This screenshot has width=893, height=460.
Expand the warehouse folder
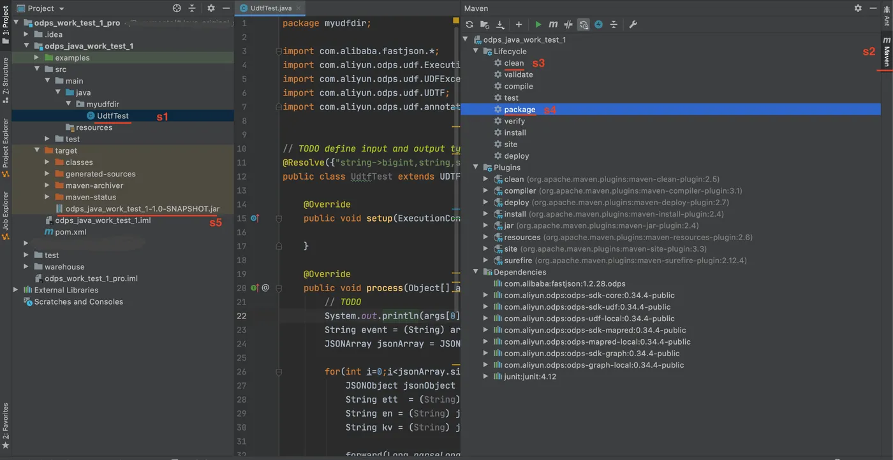pyautogui.click(x=26, y=267)
